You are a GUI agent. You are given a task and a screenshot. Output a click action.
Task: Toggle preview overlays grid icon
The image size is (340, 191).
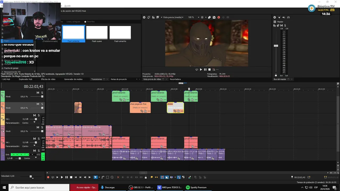202,17
